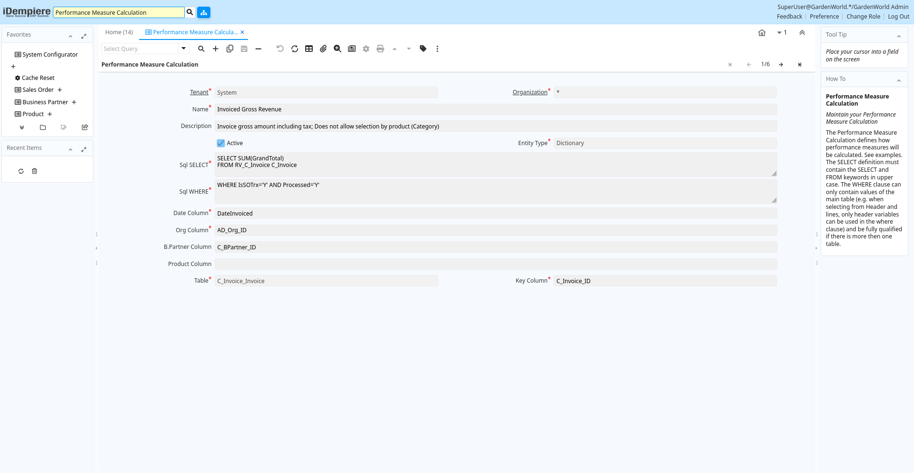
Task: Open attachments with the paperclip icon
Action: pos(323,49)
